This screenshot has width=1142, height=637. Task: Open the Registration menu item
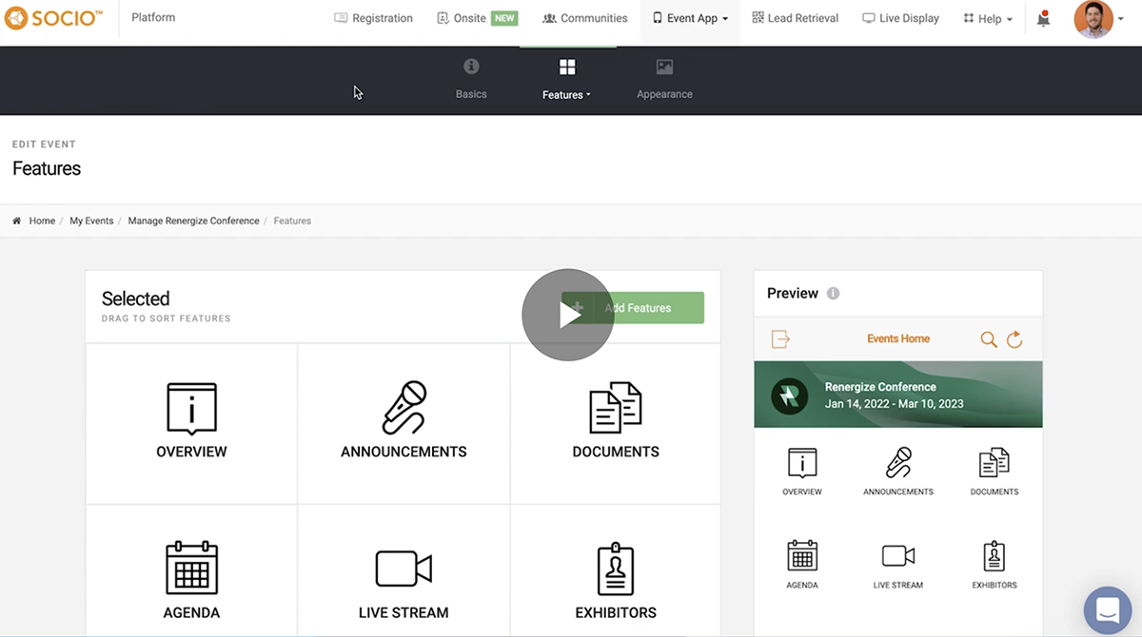pos(373,18)
